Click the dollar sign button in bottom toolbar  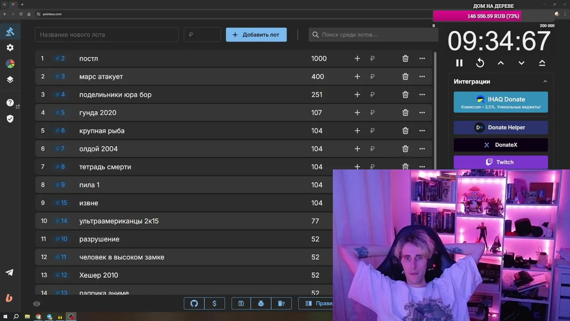pyautogui.click(x=214, y=304)
